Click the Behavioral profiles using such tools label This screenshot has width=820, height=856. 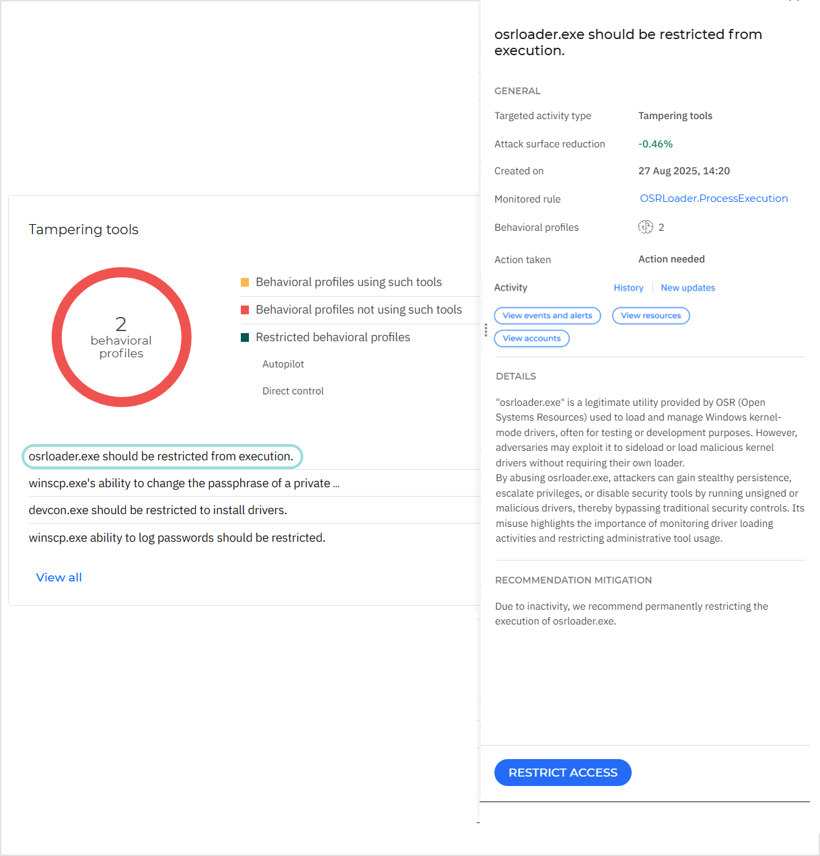[348, 282]
